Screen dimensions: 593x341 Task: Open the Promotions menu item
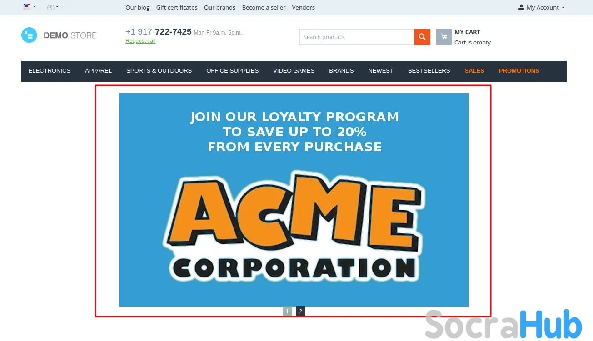[519, 71]
